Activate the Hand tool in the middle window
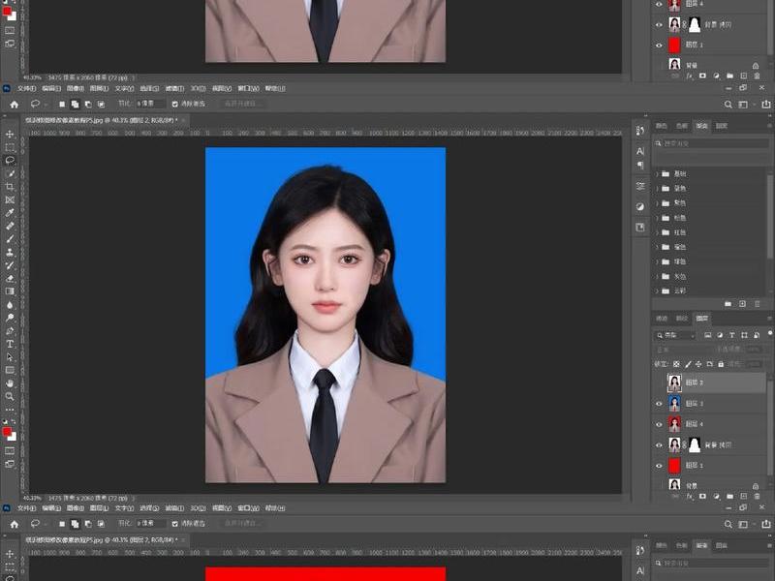 click(x=10, y=383)
